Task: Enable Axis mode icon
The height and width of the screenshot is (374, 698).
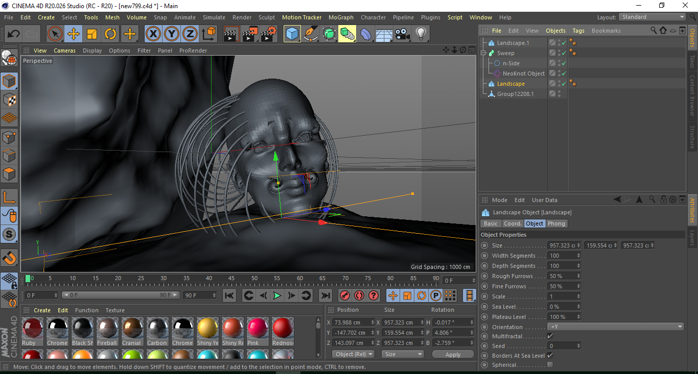Action: [x=9, y=197]
